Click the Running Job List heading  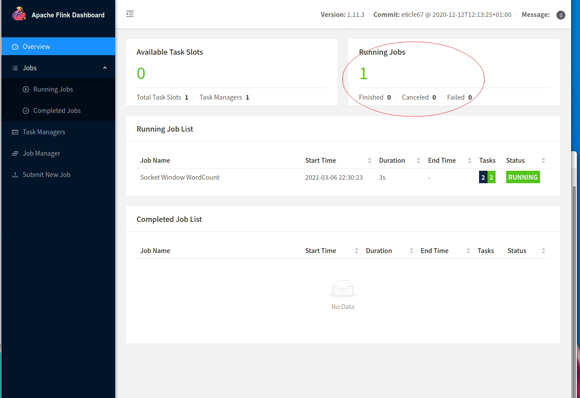pyautogui.click(x=165, y=129)
